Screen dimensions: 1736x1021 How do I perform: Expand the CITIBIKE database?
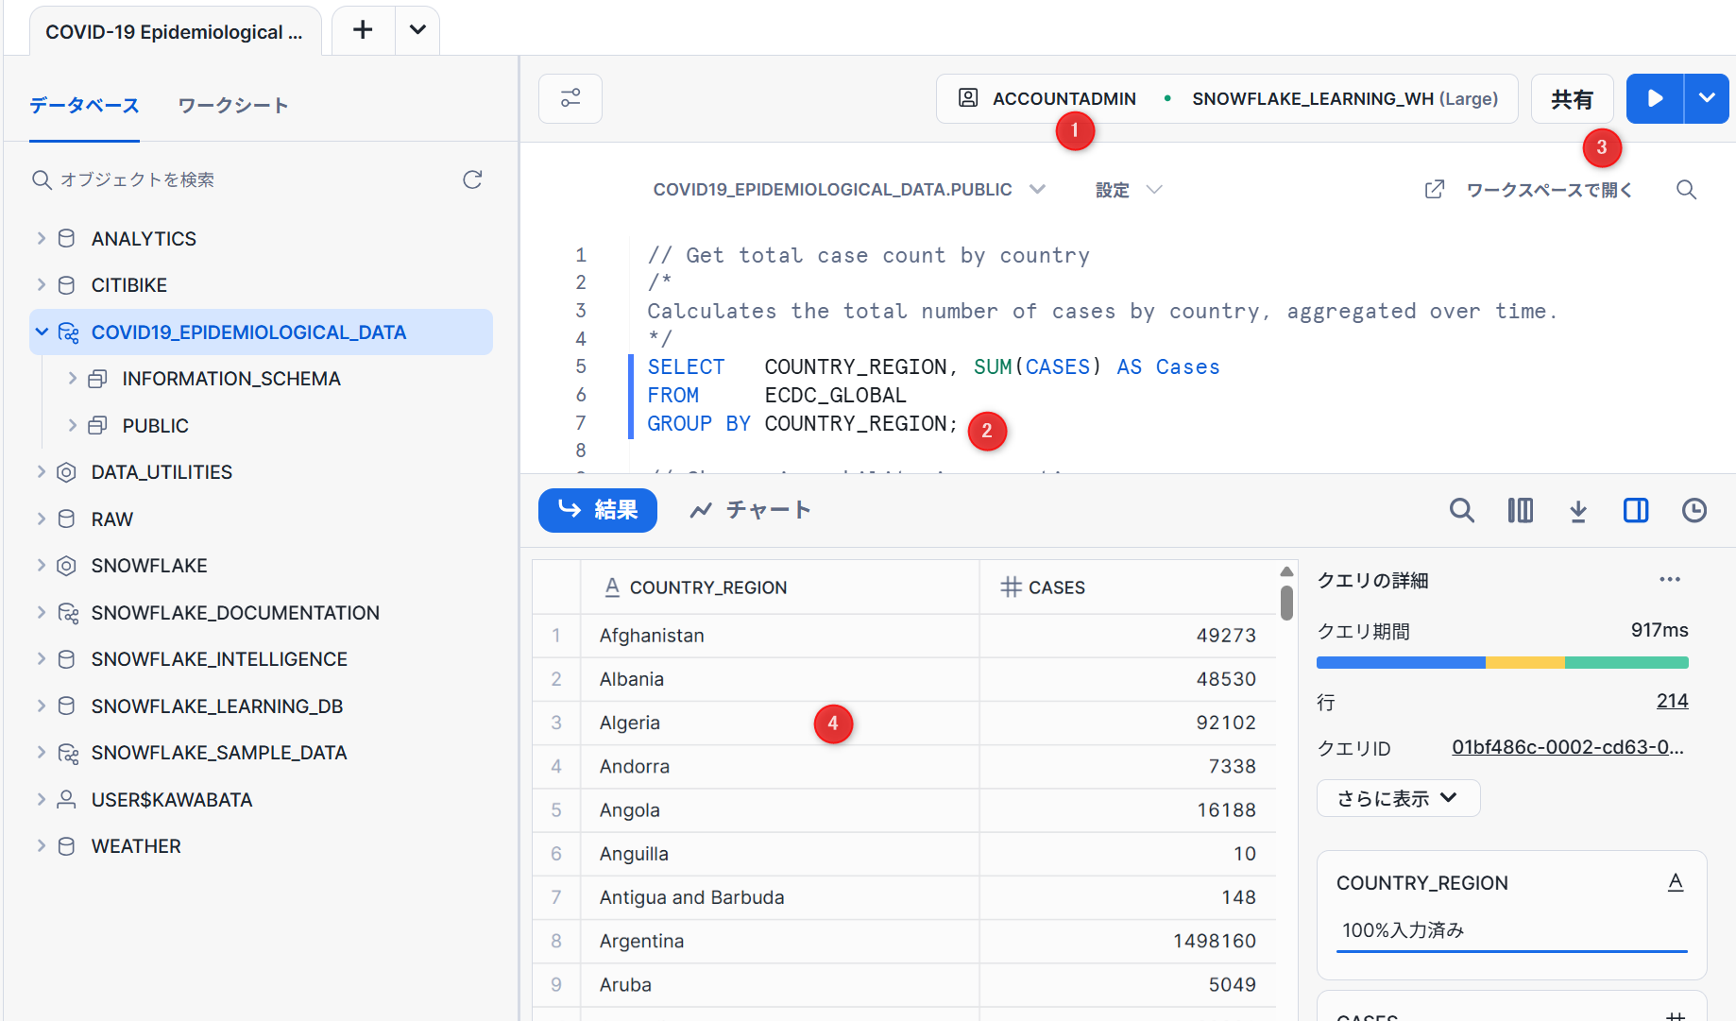click(x=41, y=284)
